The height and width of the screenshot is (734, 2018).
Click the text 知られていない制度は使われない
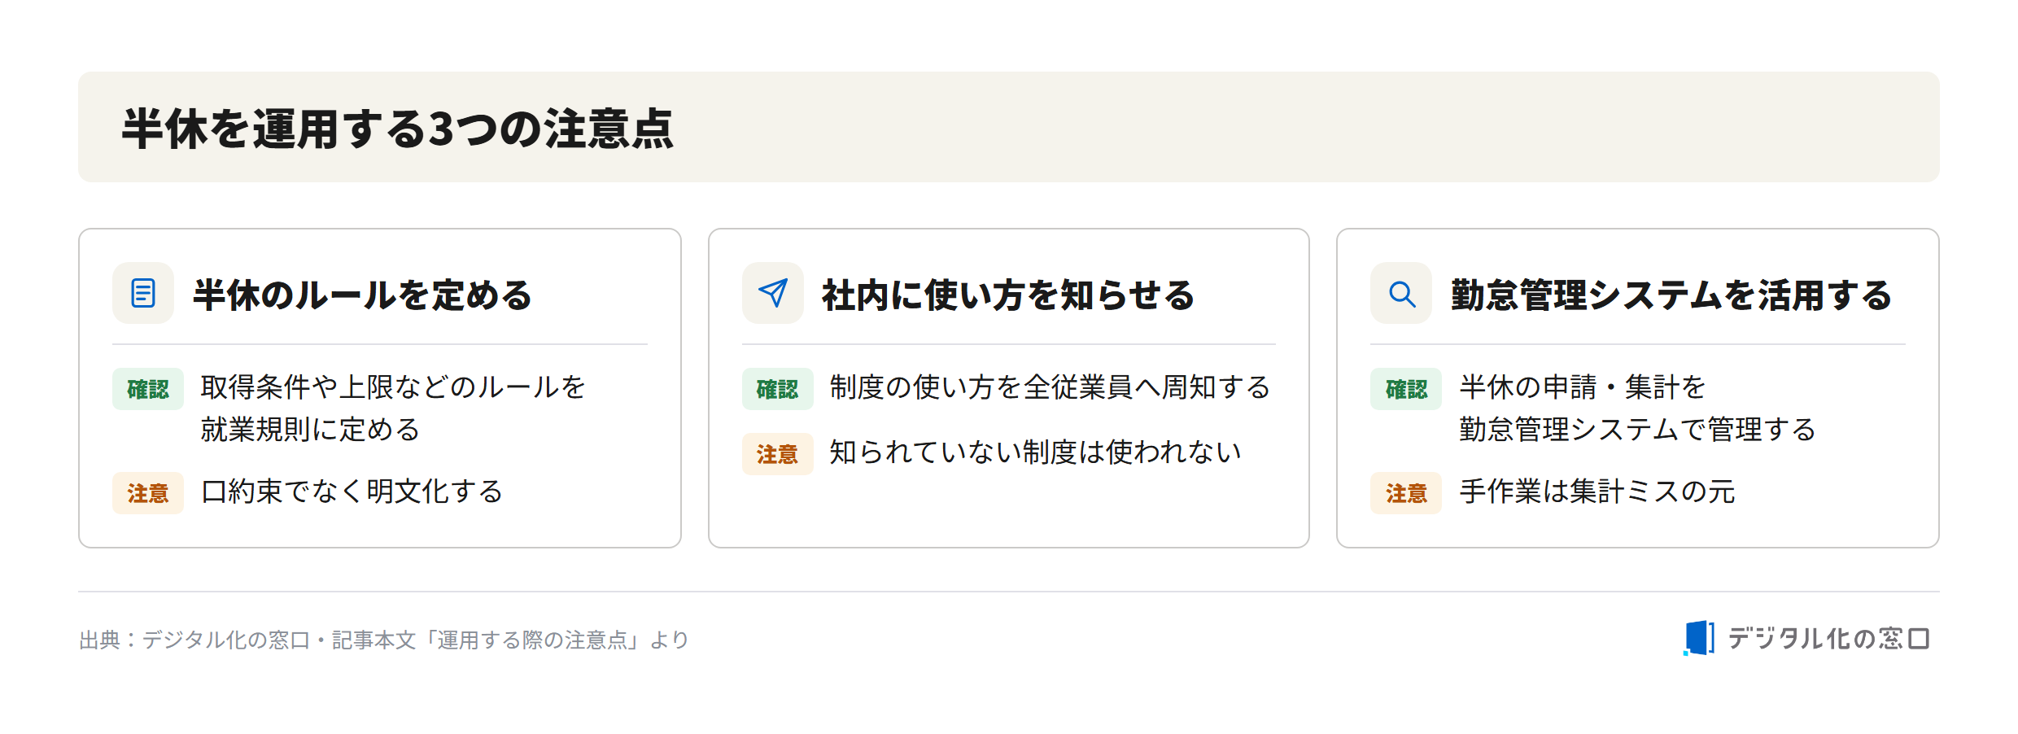coord(1035,452)
